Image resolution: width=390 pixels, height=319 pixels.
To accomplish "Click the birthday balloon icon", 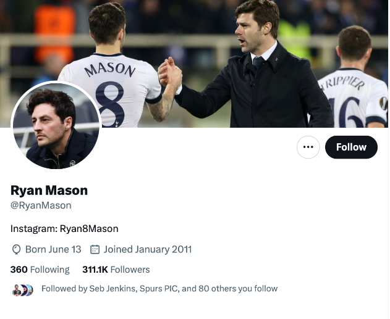I will coord(17,250).
